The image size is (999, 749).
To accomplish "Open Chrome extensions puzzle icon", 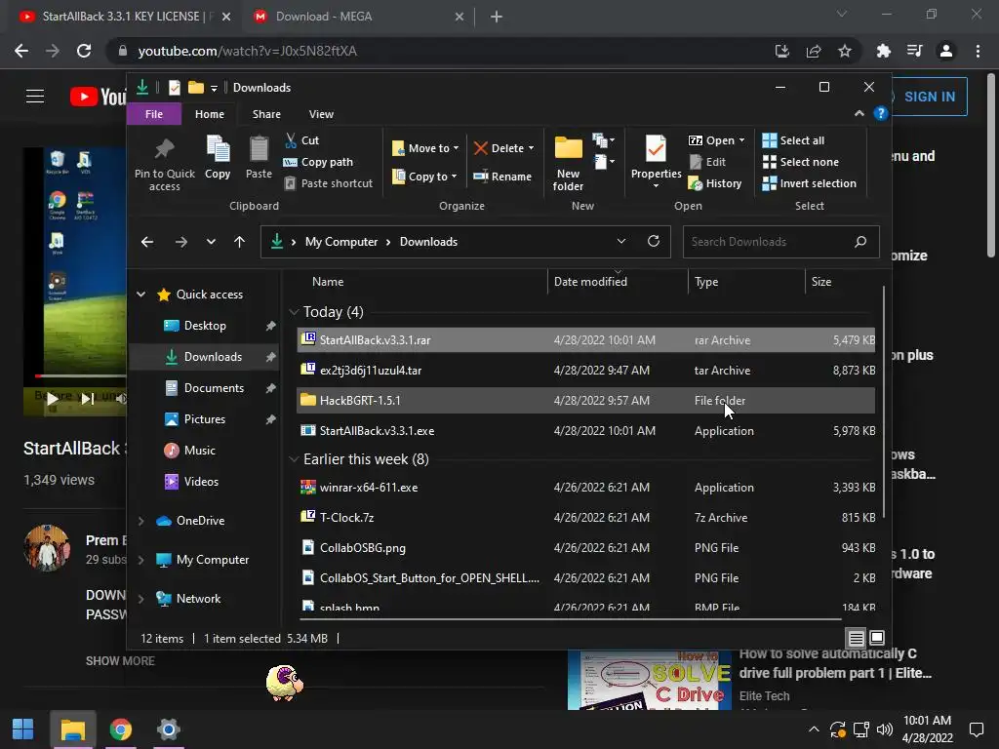I will coord(883,51).
